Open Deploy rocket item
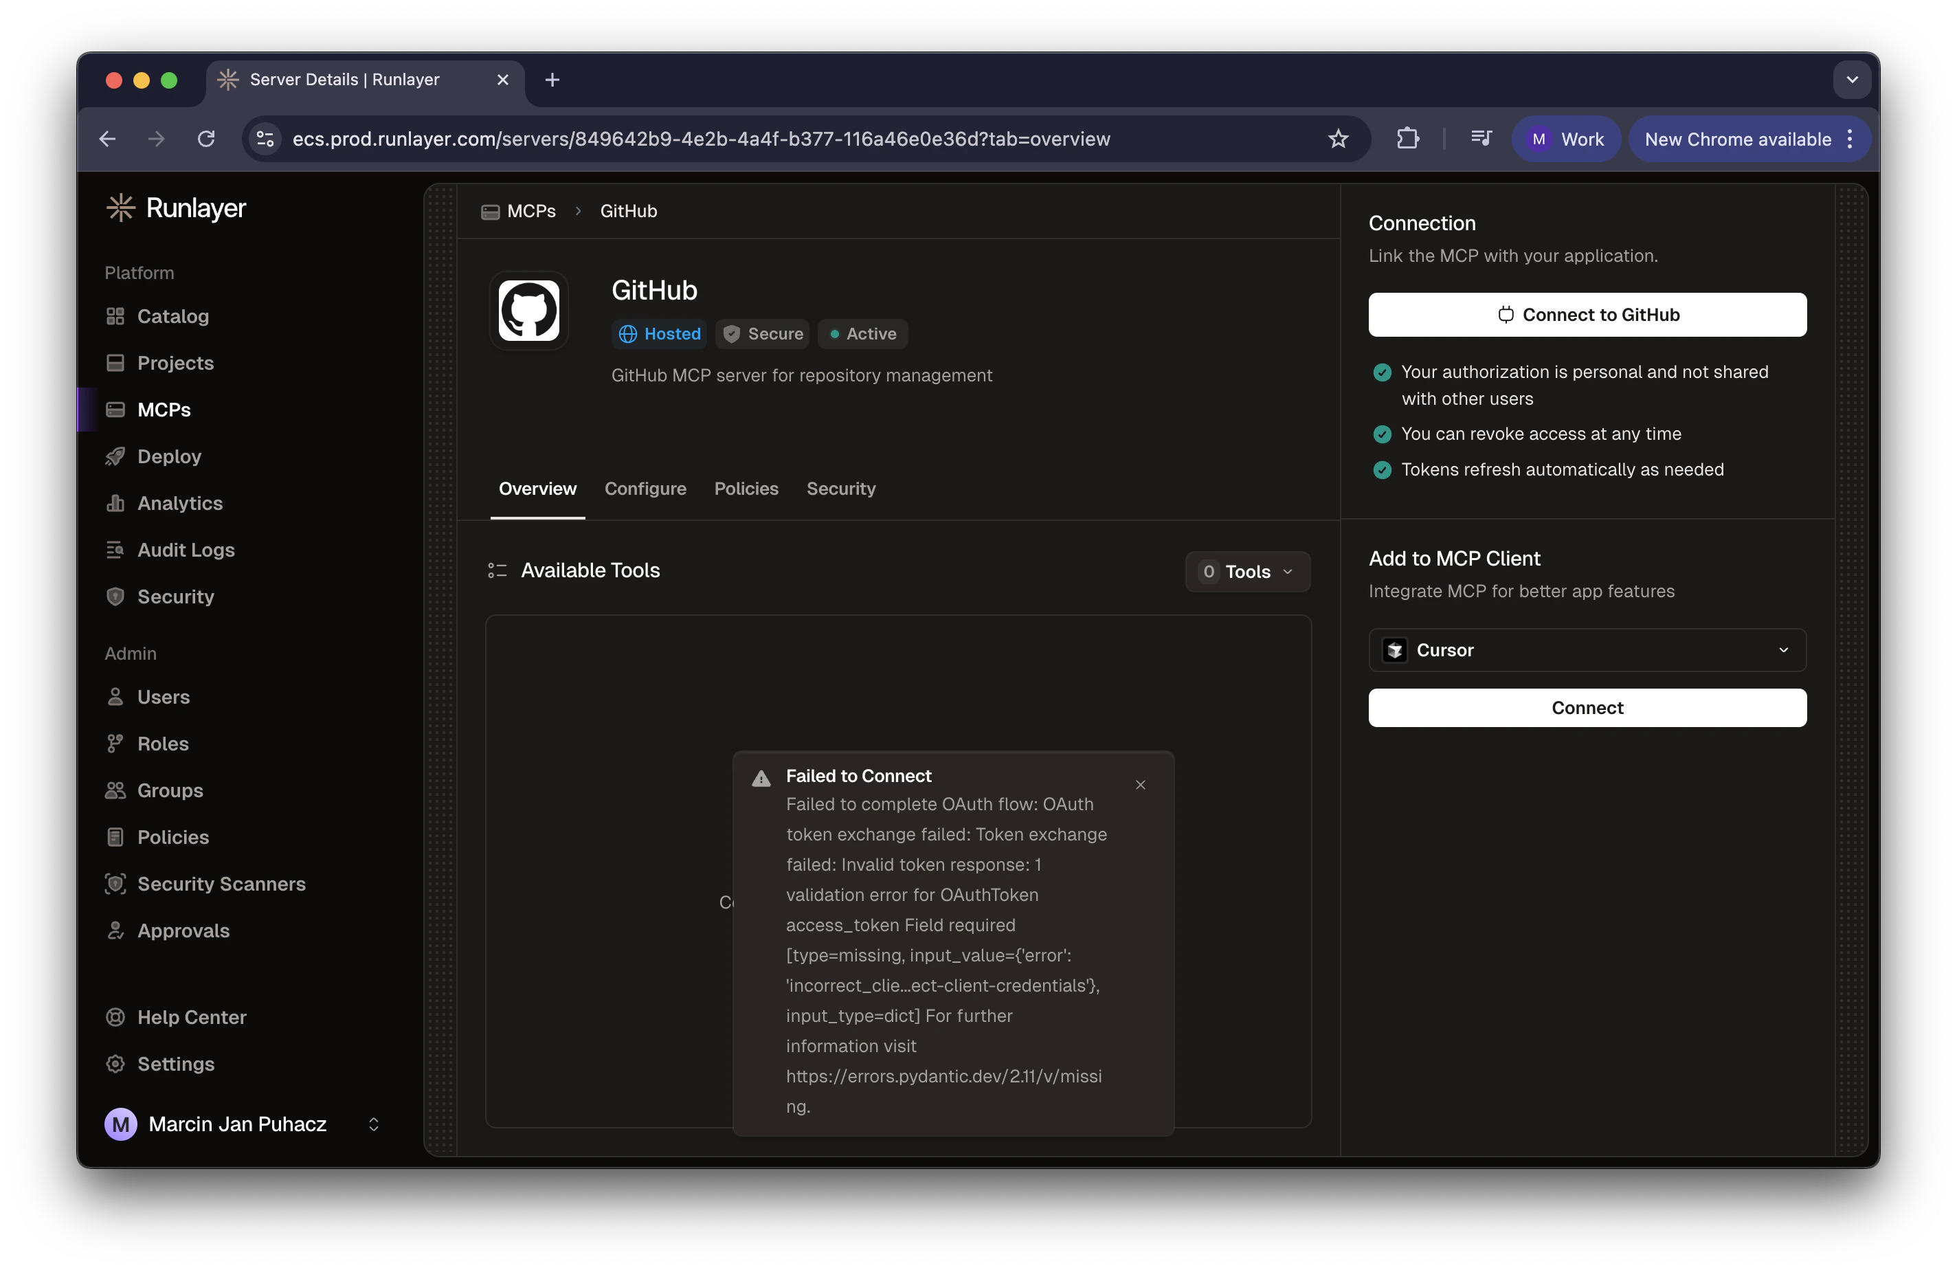 point(168,456)
